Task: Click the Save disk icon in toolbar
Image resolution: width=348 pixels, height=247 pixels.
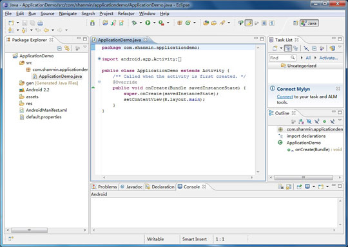Action: click(24, 23)
